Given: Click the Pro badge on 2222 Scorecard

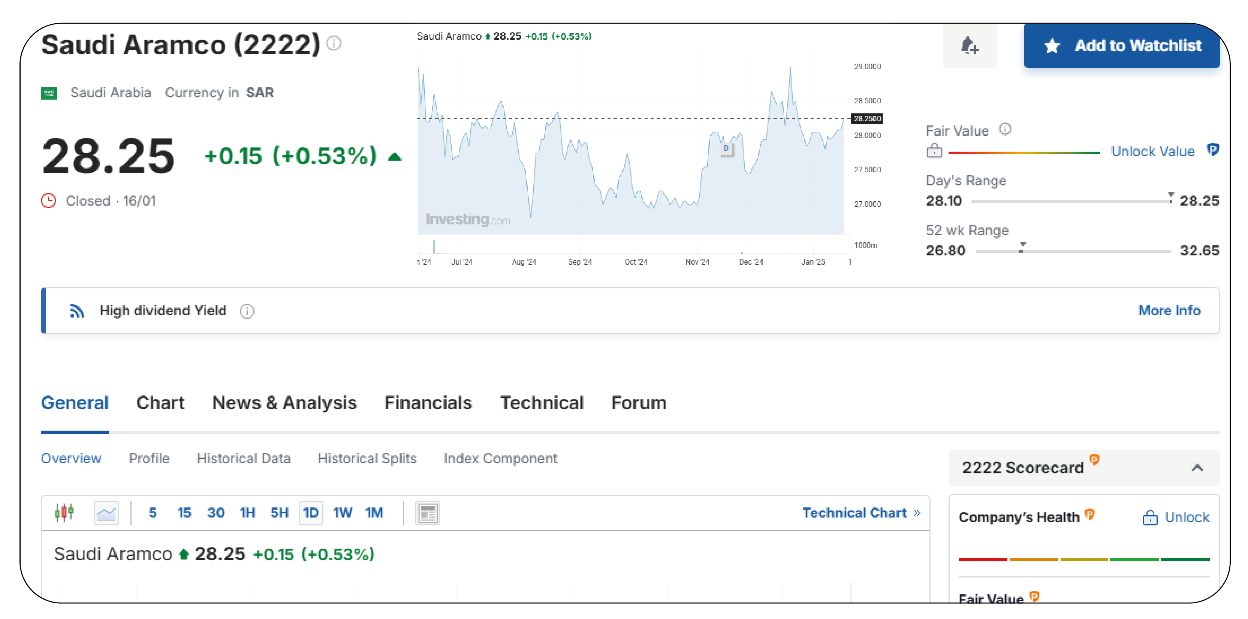Looking at the screenshot, I should (x=1094, y=459).
